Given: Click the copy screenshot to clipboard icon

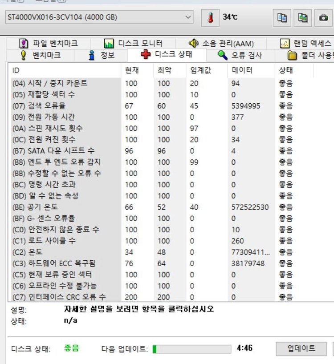Looking at the screenshot, I should click(303, 18).
